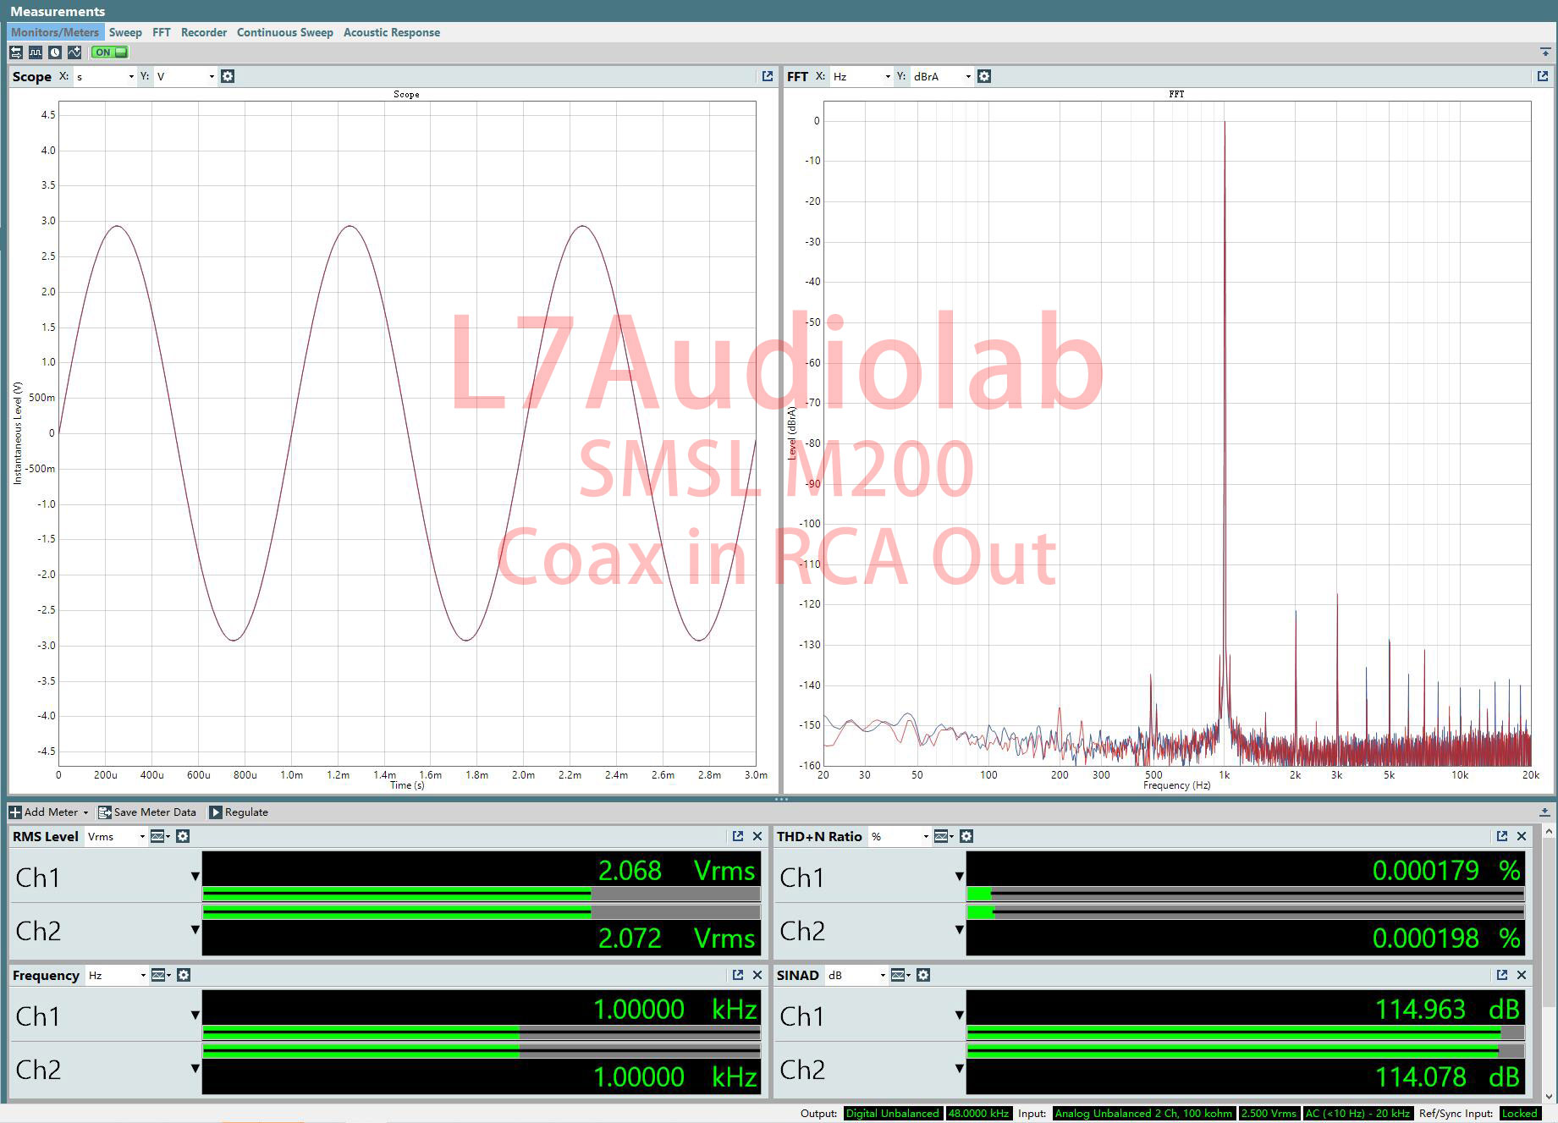Click the Add Meter button

(x=49, y=812)
